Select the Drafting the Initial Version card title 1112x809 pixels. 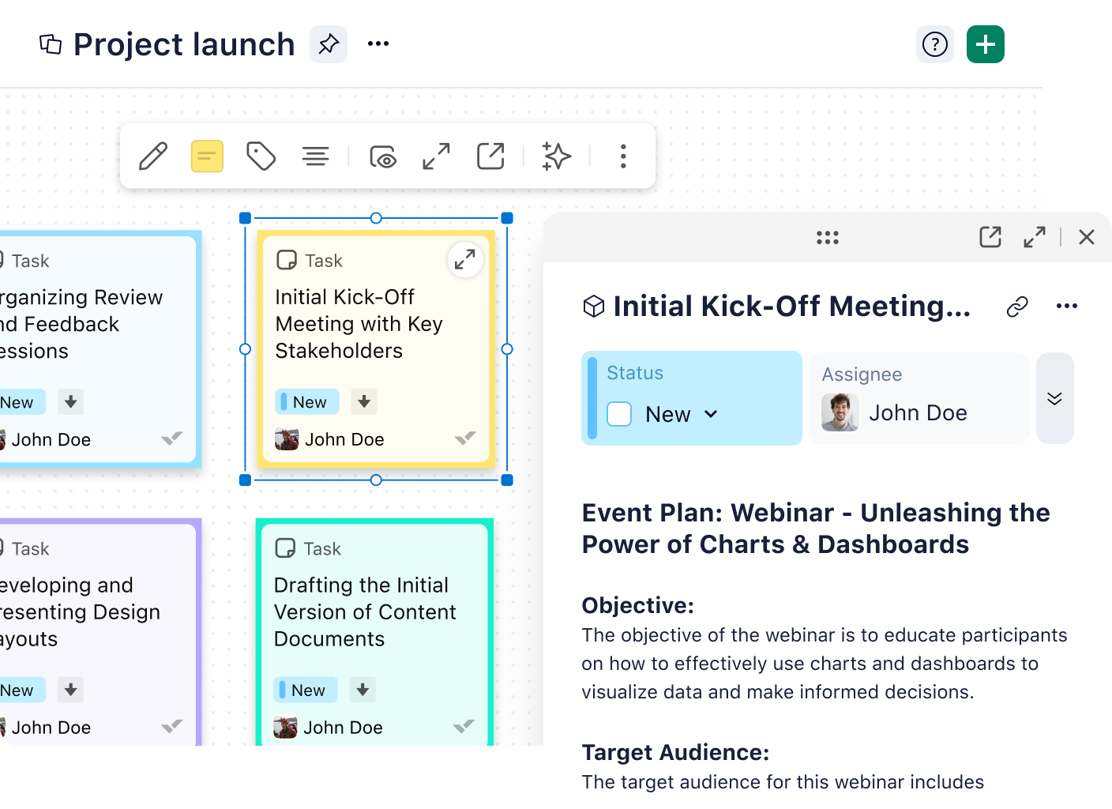tap(365, 612)
